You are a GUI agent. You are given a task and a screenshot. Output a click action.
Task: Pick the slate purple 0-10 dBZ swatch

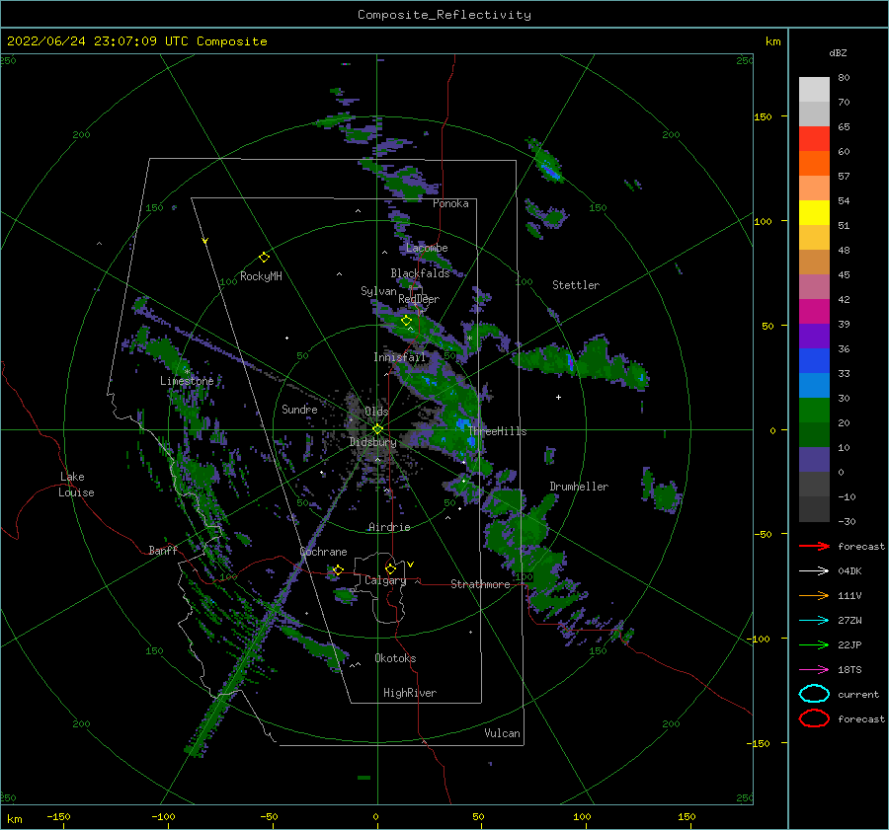814,460
